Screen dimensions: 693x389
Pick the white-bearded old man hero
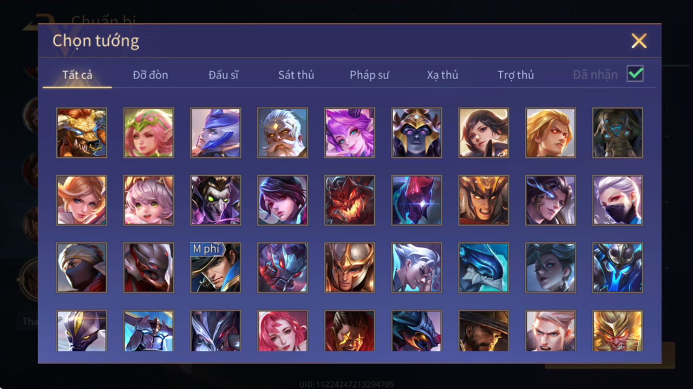pyautogui.click(x=282, y=133)
